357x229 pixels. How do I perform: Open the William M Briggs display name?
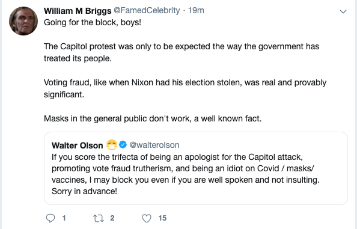pos(78,11)
